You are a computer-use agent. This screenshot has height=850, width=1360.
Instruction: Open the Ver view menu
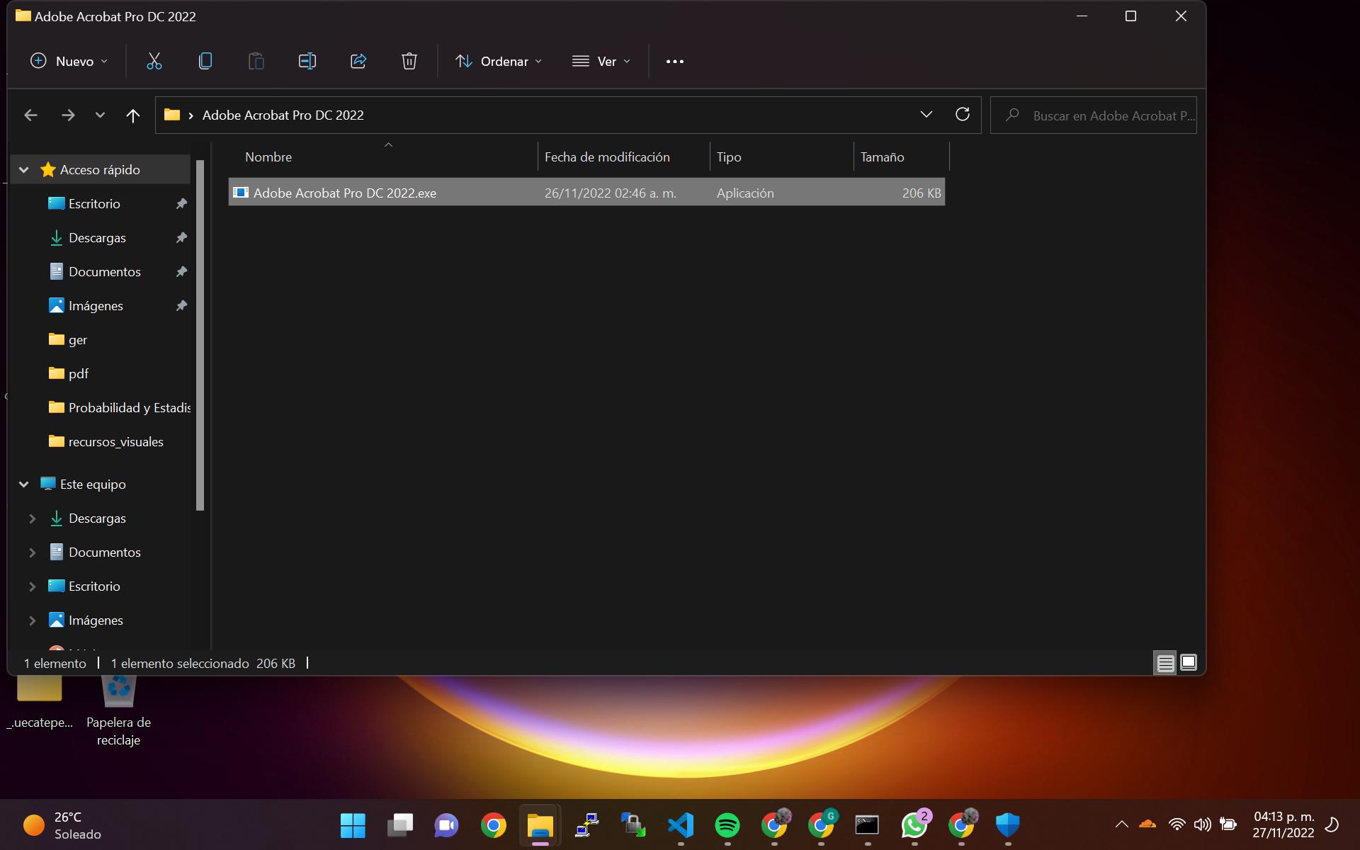click(x=601, y=62)
